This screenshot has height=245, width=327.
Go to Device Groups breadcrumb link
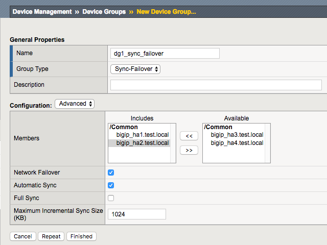(x=104, y=12)
